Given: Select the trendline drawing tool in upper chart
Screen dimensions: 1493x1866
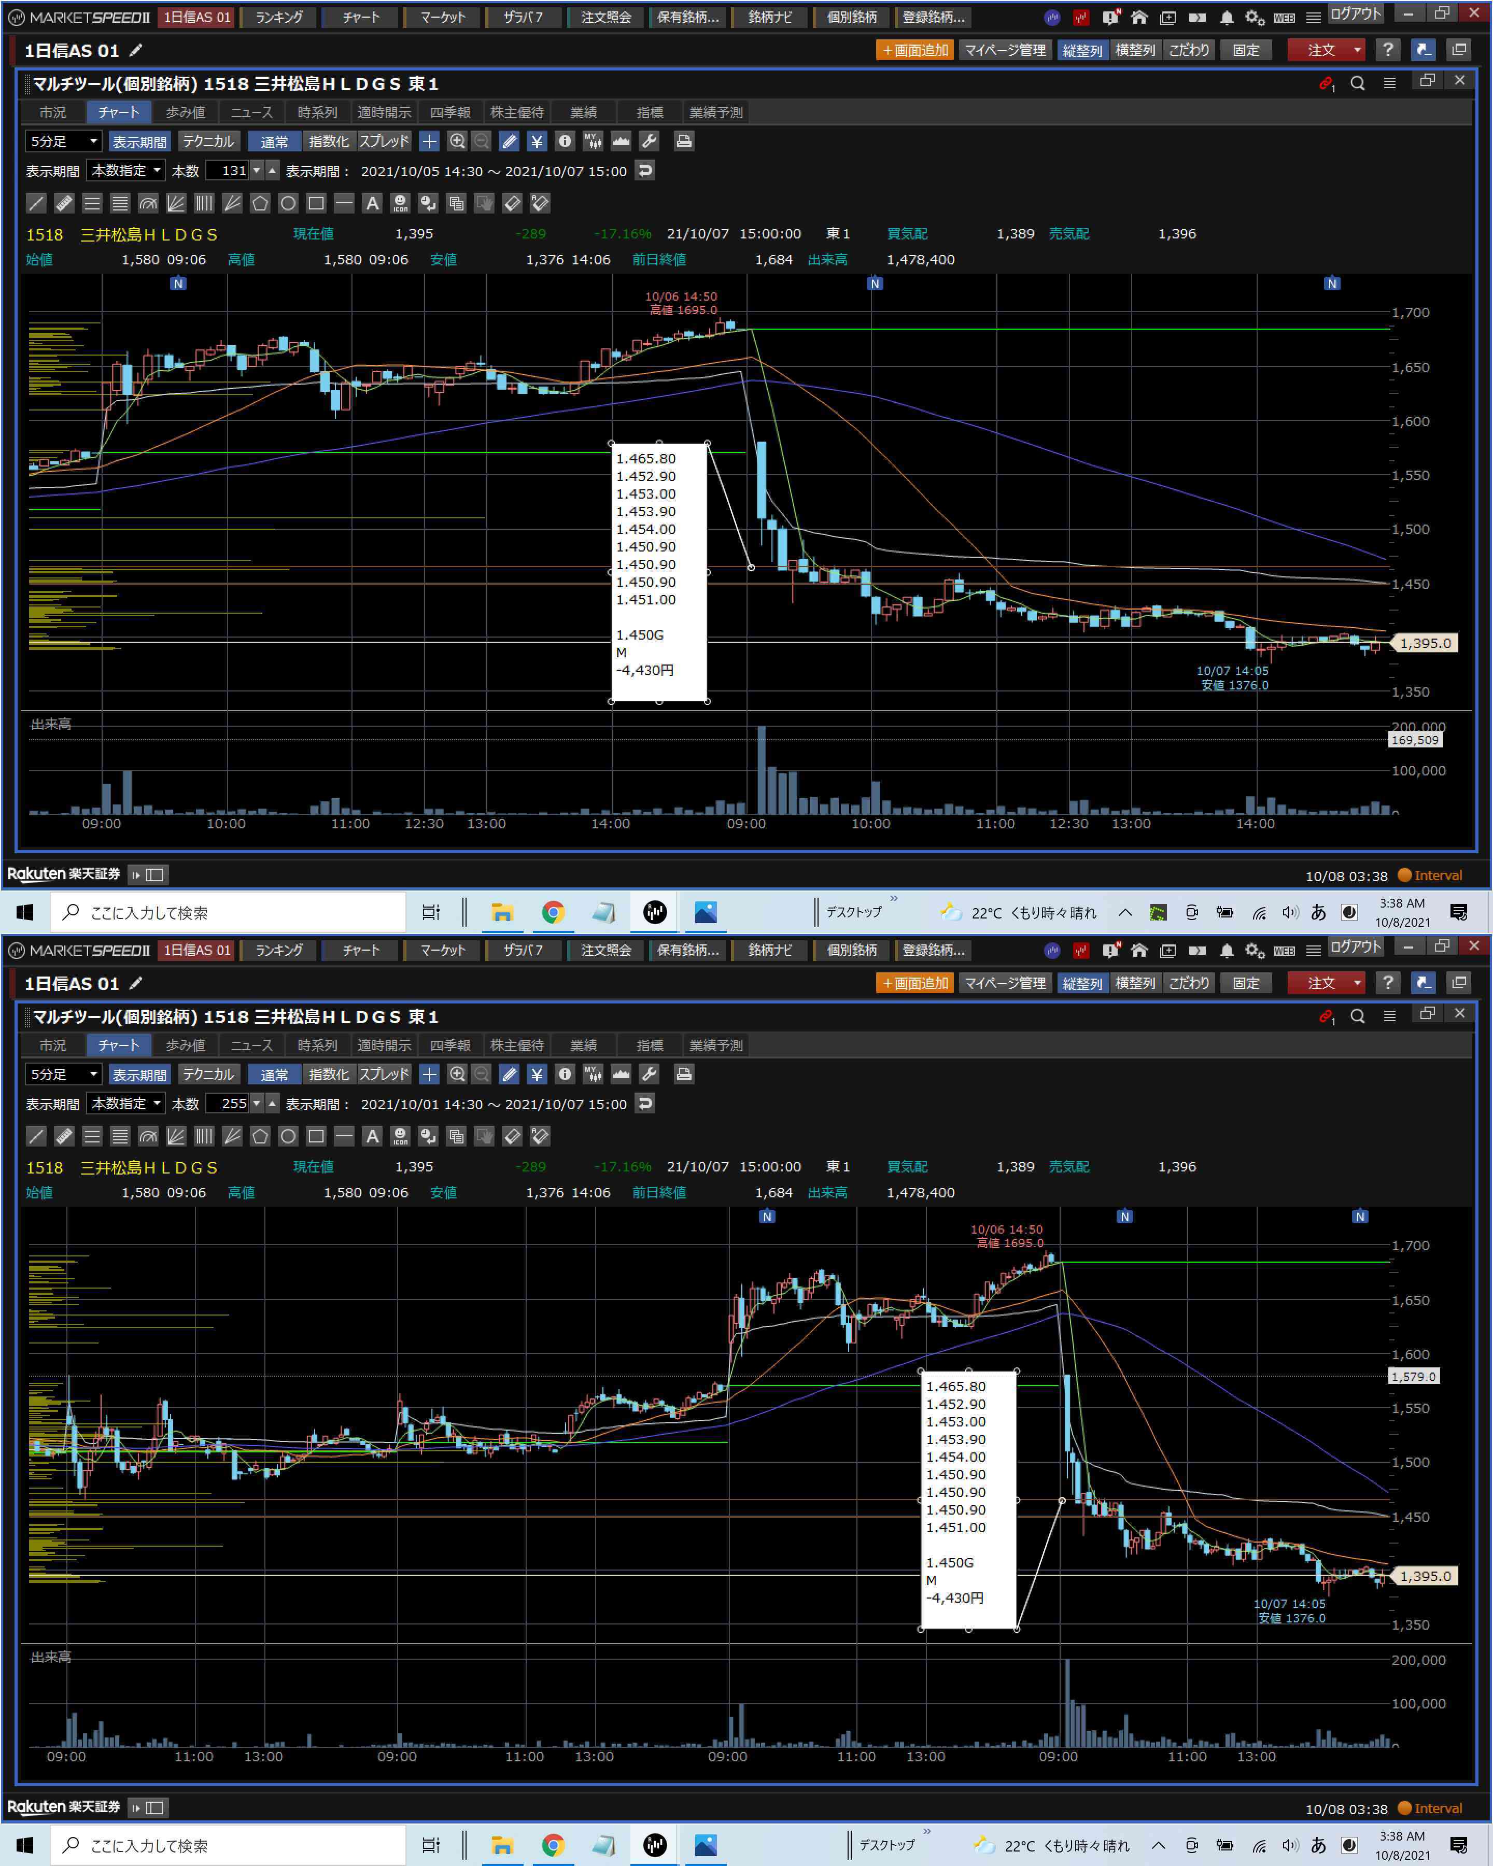Looking at the screenshot, I should pyautogui.click(x=36, y=203).
